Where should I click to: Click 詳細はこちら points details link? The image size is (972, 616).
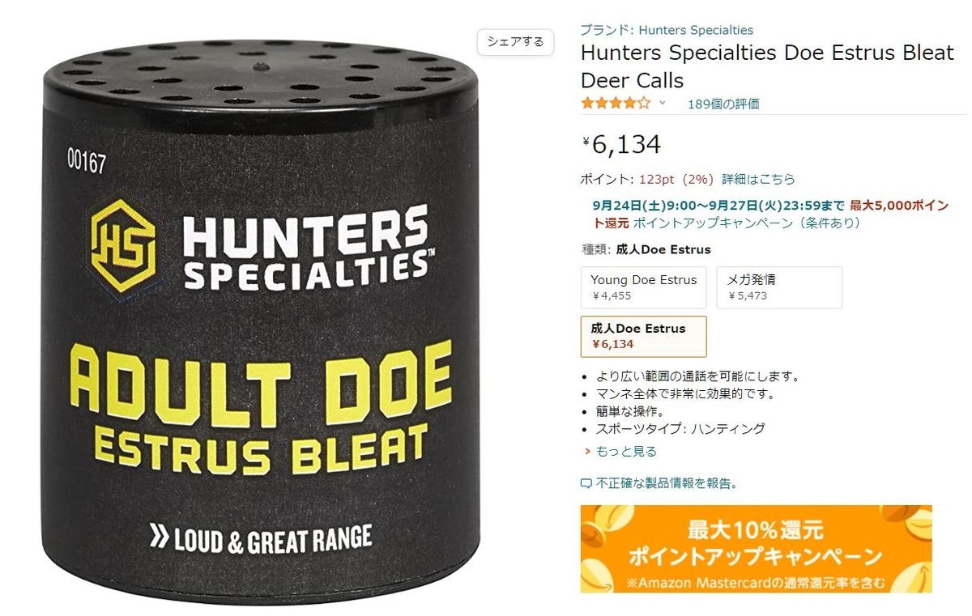[x=759, y=179]
